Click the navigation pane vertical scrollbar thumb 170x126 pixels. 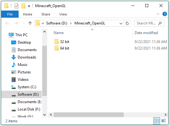click(44, 71)
